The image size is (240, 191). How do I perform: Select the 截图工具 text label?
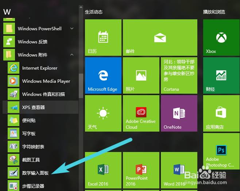[x=31, y=160]
